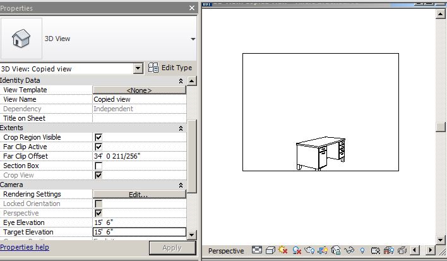Click the Locked Orientation checkbox
This screenshot has width=447, height=261.
coord(98,203)
